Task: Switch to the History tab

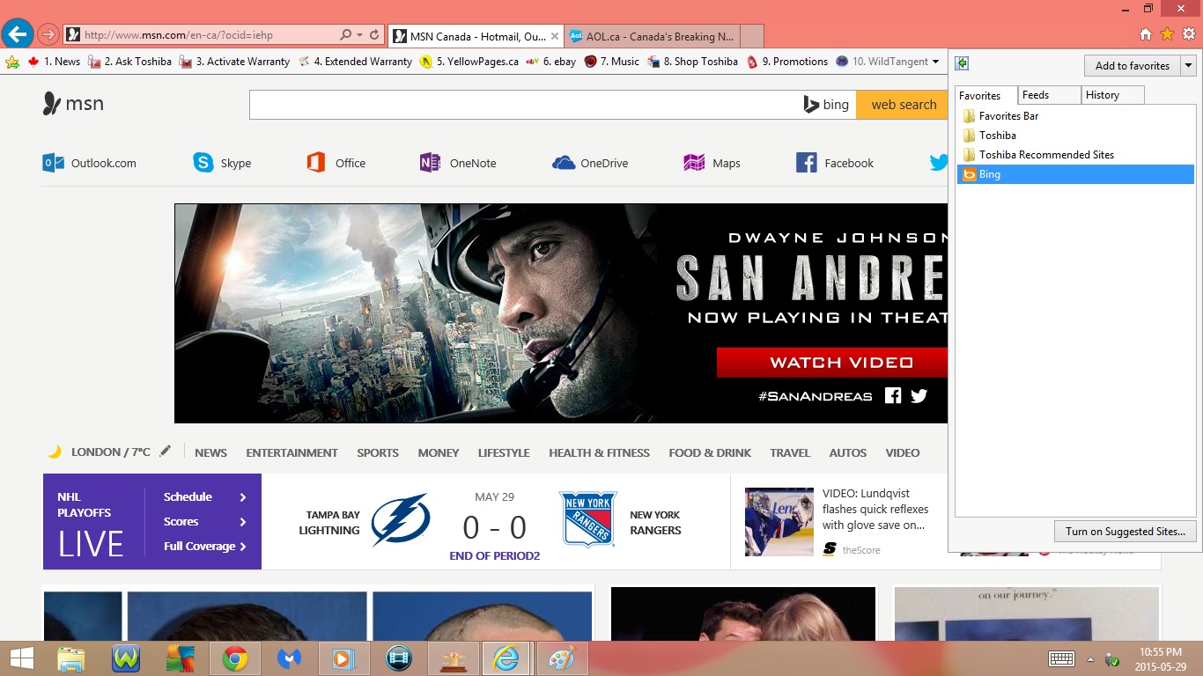Action: [x=1112, y=95]
